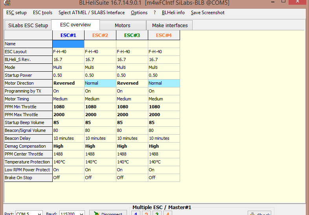Click ESC#4 Motor Direction Normal cell

point(164,83)
